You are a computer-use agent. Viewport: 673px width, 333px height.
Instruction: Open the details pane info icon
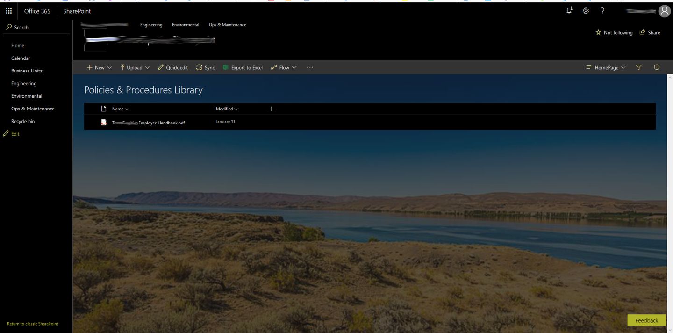657,67
